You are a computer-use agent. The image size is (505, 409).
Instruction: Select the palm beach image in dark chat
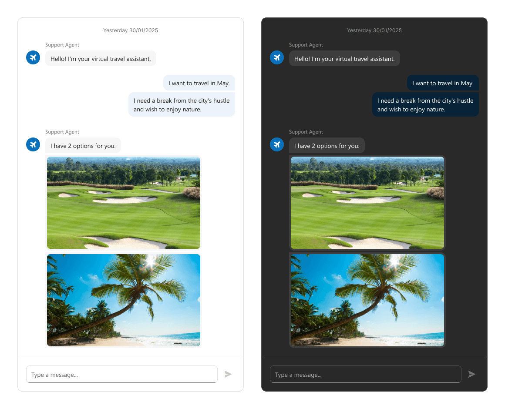pos(367,300)
